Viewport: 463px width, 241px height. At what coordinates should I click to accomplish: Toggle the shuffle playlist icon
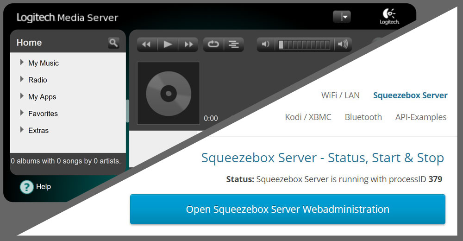[x=233, y=44]
